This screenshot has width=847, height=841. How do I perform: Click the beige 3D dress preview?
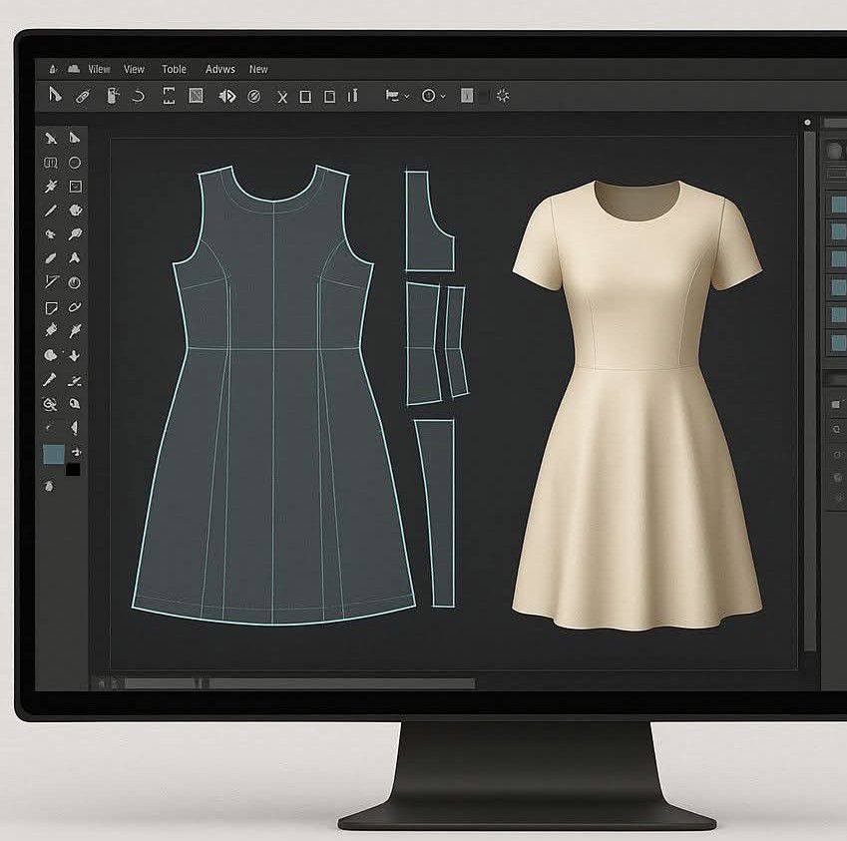coord(636,405)
